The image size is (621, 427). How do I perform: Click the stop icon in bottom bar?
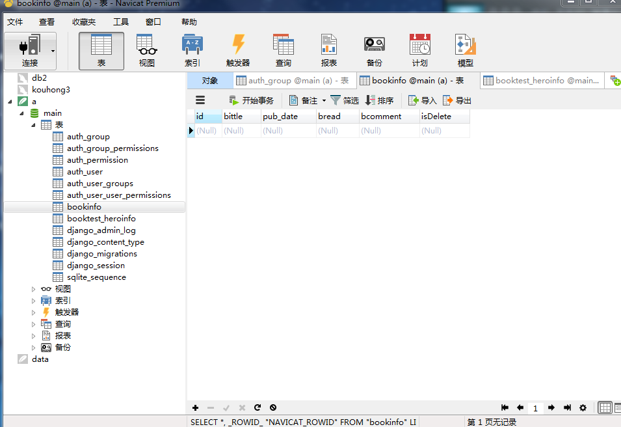click(x=273, y=407)
